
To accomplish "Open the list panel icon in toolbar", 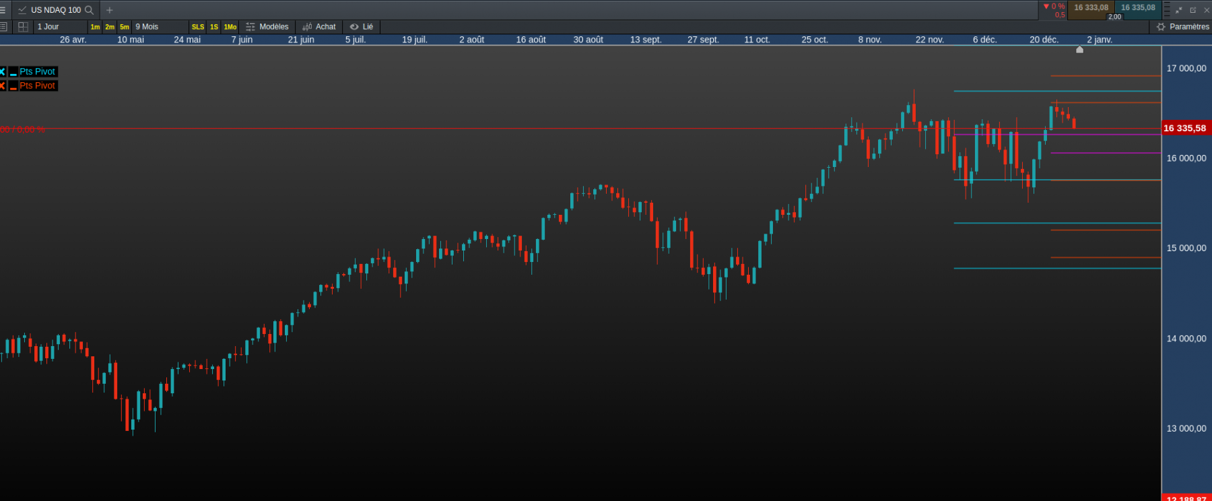I will coord(3,27).
